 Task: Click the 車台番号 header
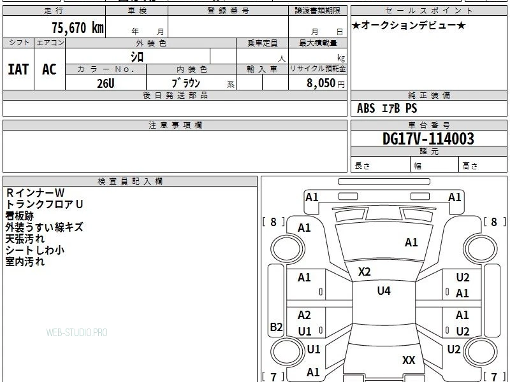(x=428, y=125)
